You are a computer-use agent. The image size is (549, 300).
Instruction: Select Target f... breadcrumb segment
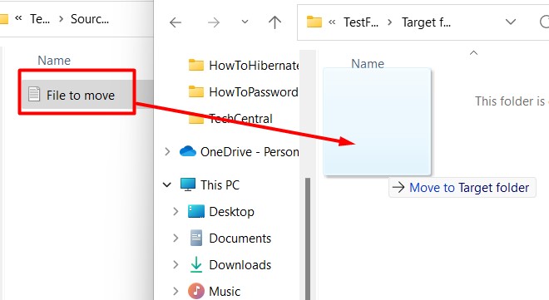pyautogui.click(x=426, y=22)
